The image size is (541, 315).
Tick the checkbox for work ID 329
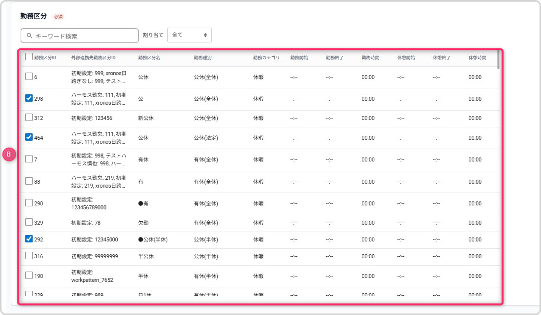(29, 222)
